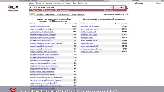Open the Все регионы region selector

pos(108,10)
